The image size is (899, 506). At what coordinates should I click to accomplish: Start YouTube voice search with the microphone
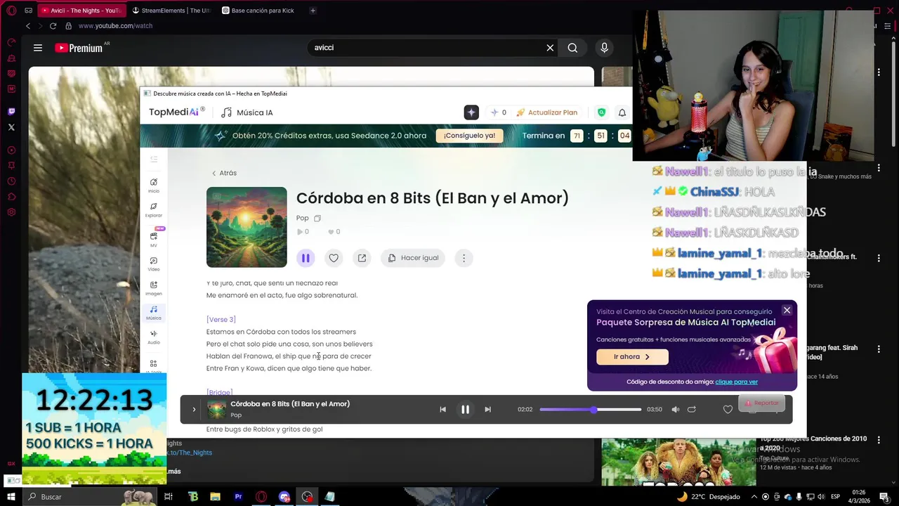point(604,48)
